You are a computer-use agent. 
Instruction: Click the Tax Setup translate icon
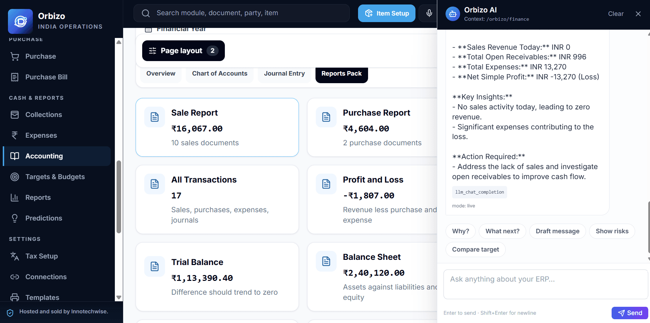pos(15,256)
